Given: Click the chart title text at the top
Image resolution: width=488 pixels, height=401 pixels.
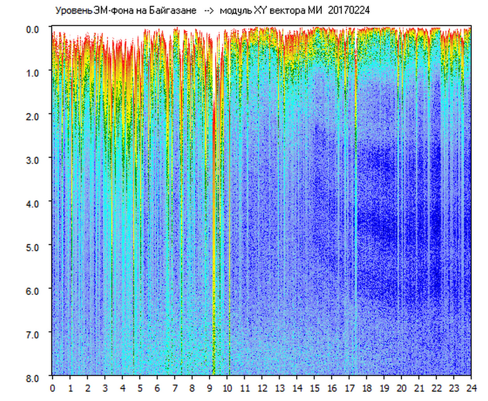Looking at the screenshot, I should (x=211, y=10).
